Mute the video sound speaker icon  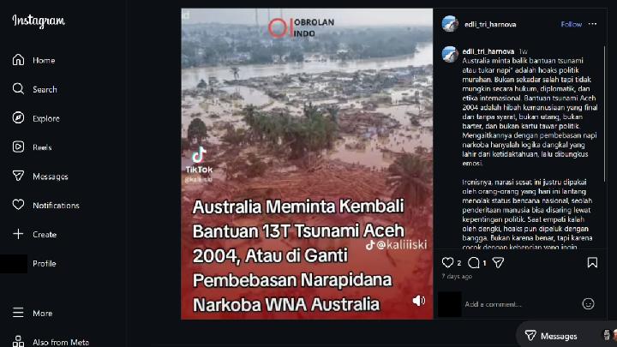coord(419,301)
